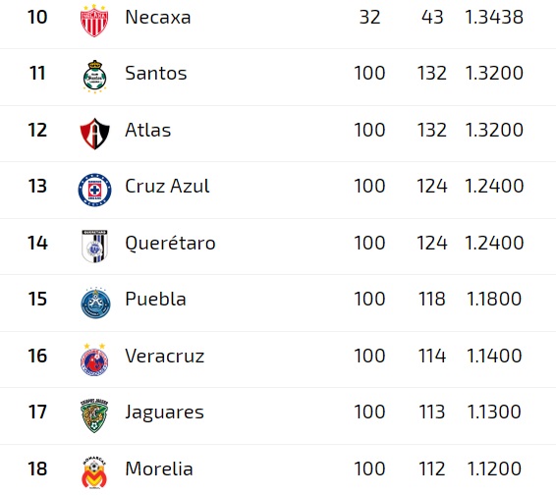
Task: Click the Santos Laguna crest icon
Action: coord(94,77)
